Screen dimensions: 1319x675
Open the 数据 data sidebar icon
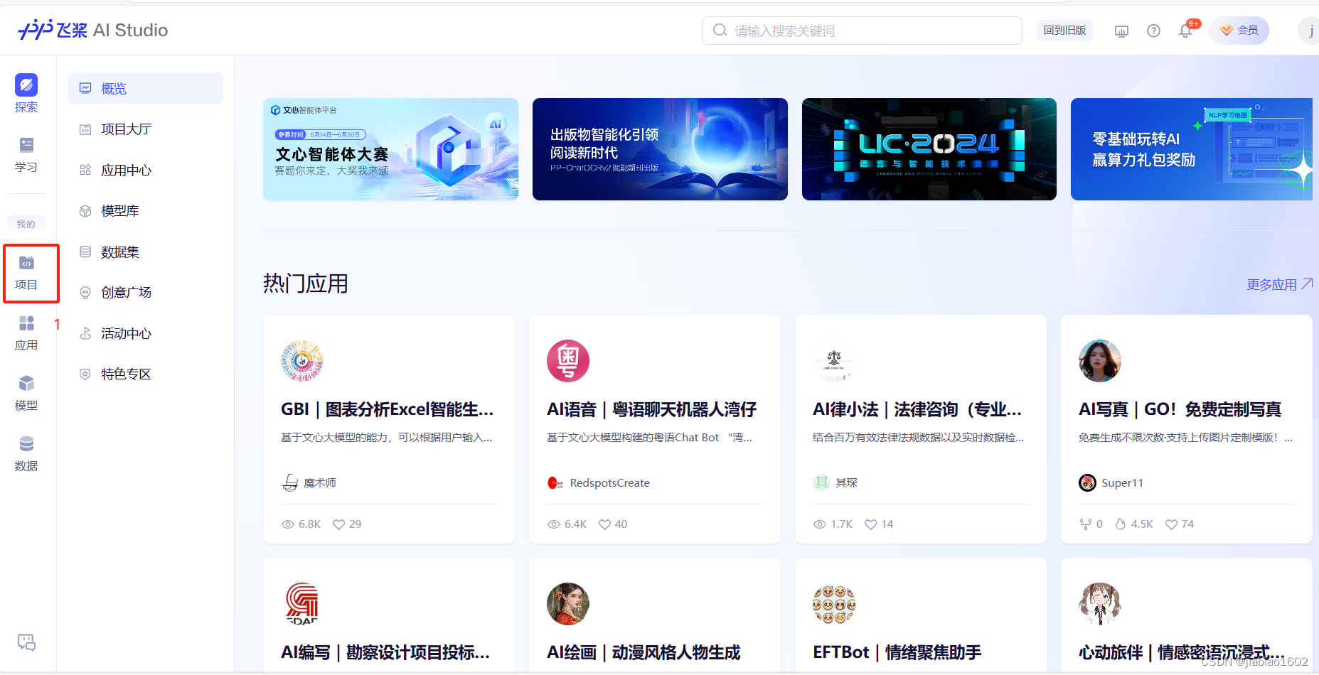tap(26, 454)
